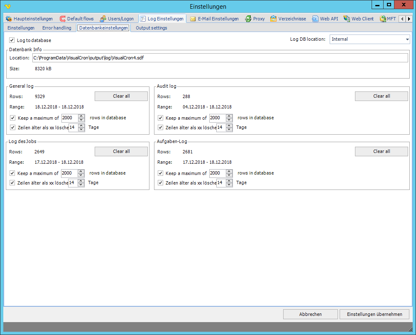Click the Users/Logon people icon
416x335 pixels.
click(103, 19)
